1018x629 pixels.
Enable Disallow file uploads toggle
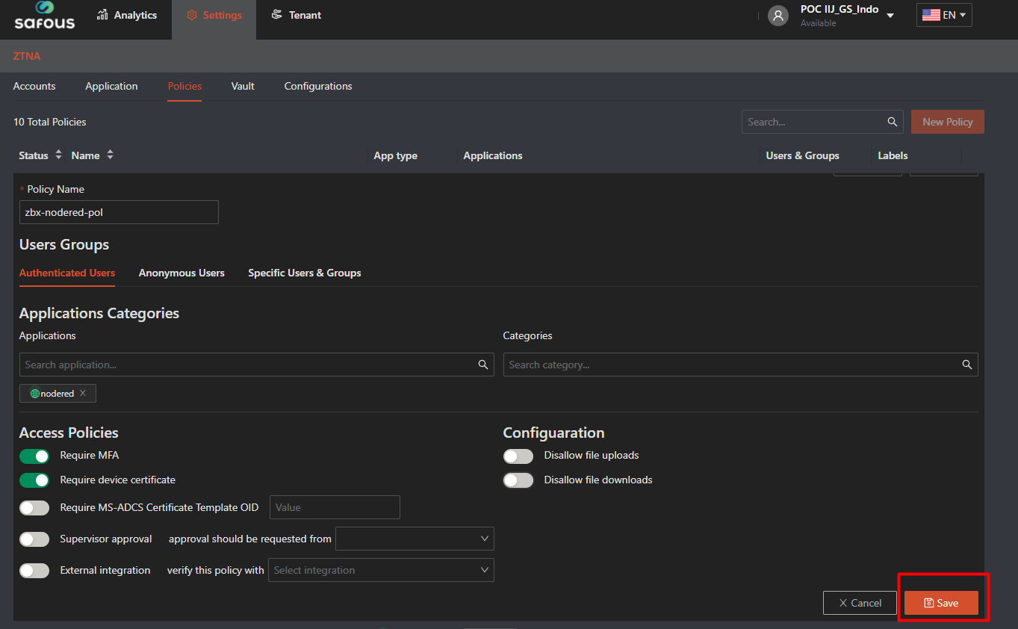[518, 456]
